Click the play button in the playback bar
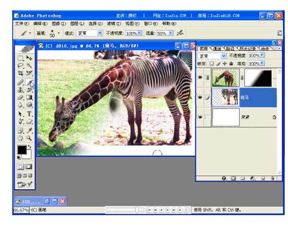Image resolution: width=288 pixels, height=226 pixels. tap(161, 210)
